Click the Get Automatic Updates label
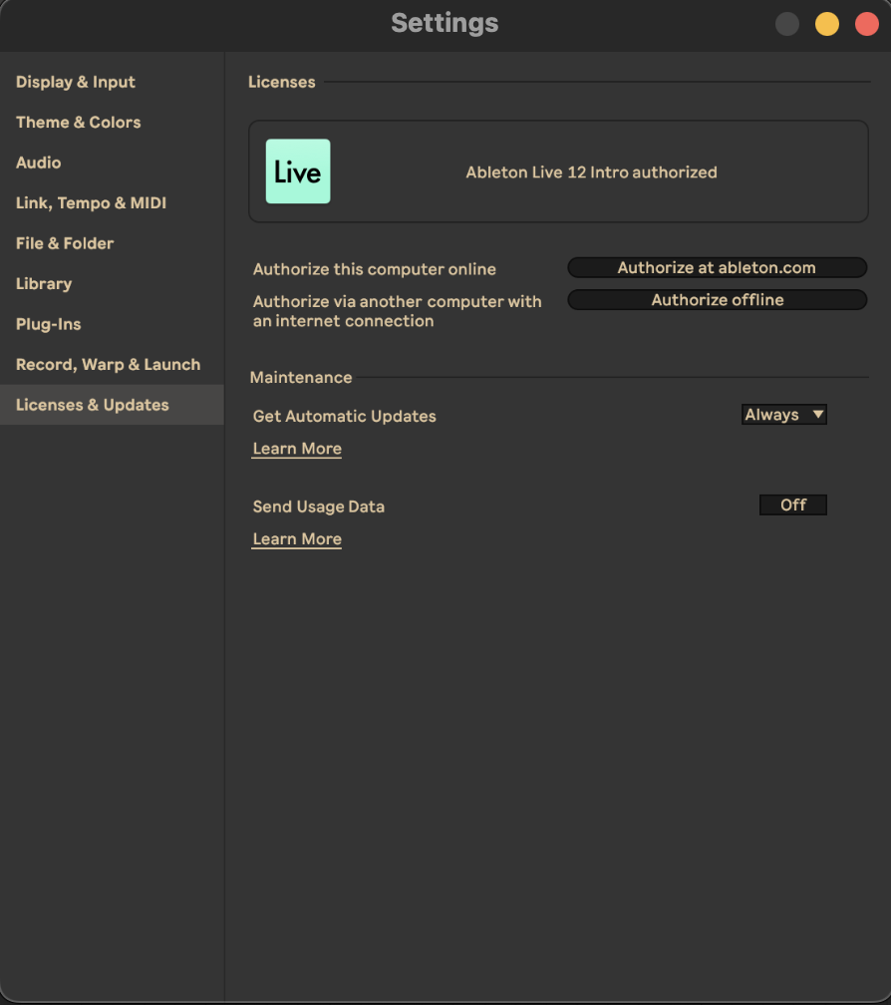Viewport: 891px width, 1005px height. [345, 416]
